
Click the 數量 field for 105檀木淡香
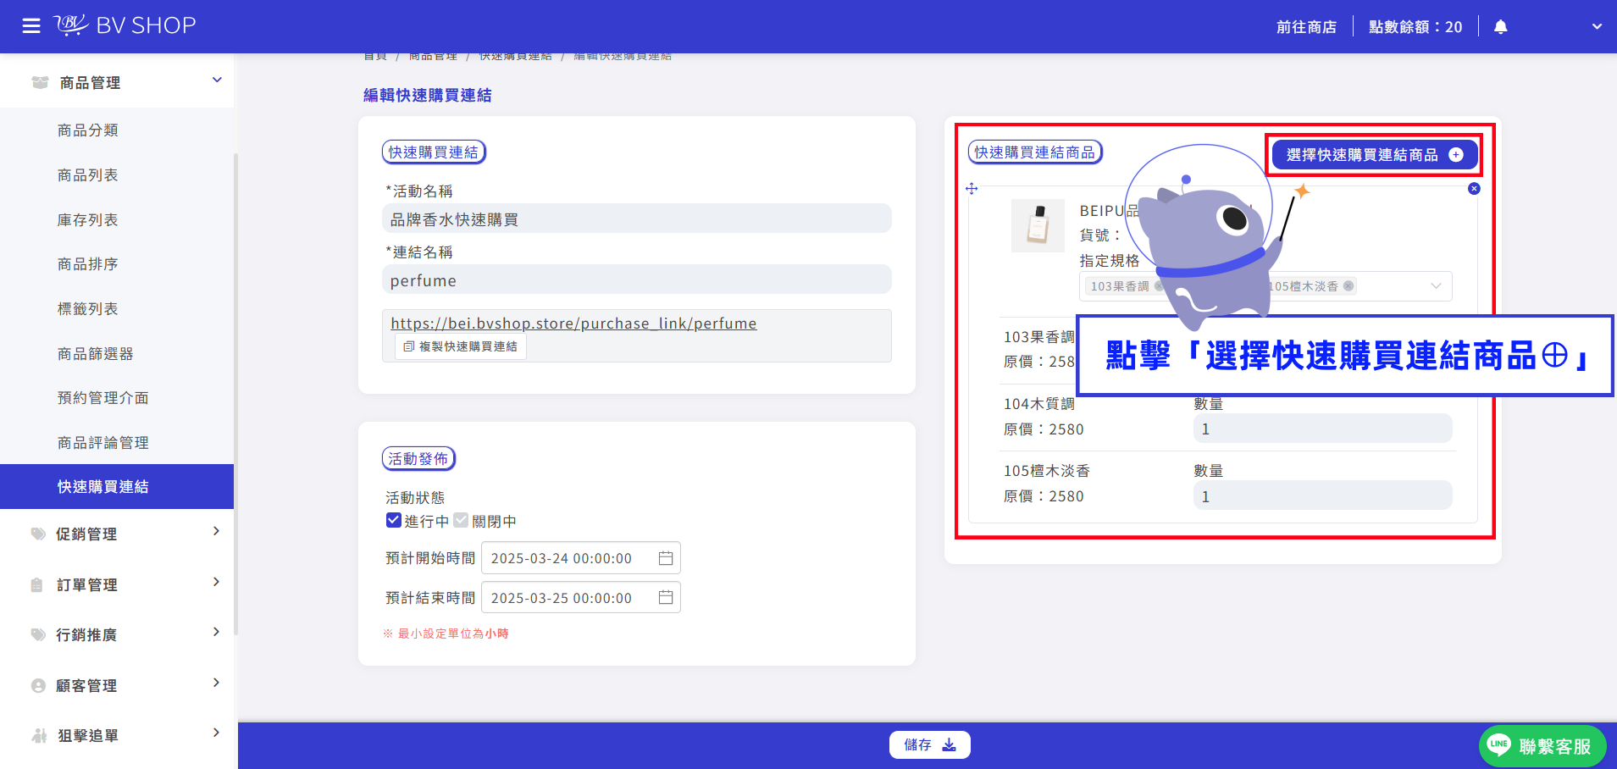click(1323, 495)
